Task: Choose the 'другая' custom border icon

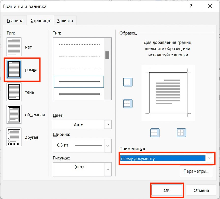Action: tap(14, 137)
